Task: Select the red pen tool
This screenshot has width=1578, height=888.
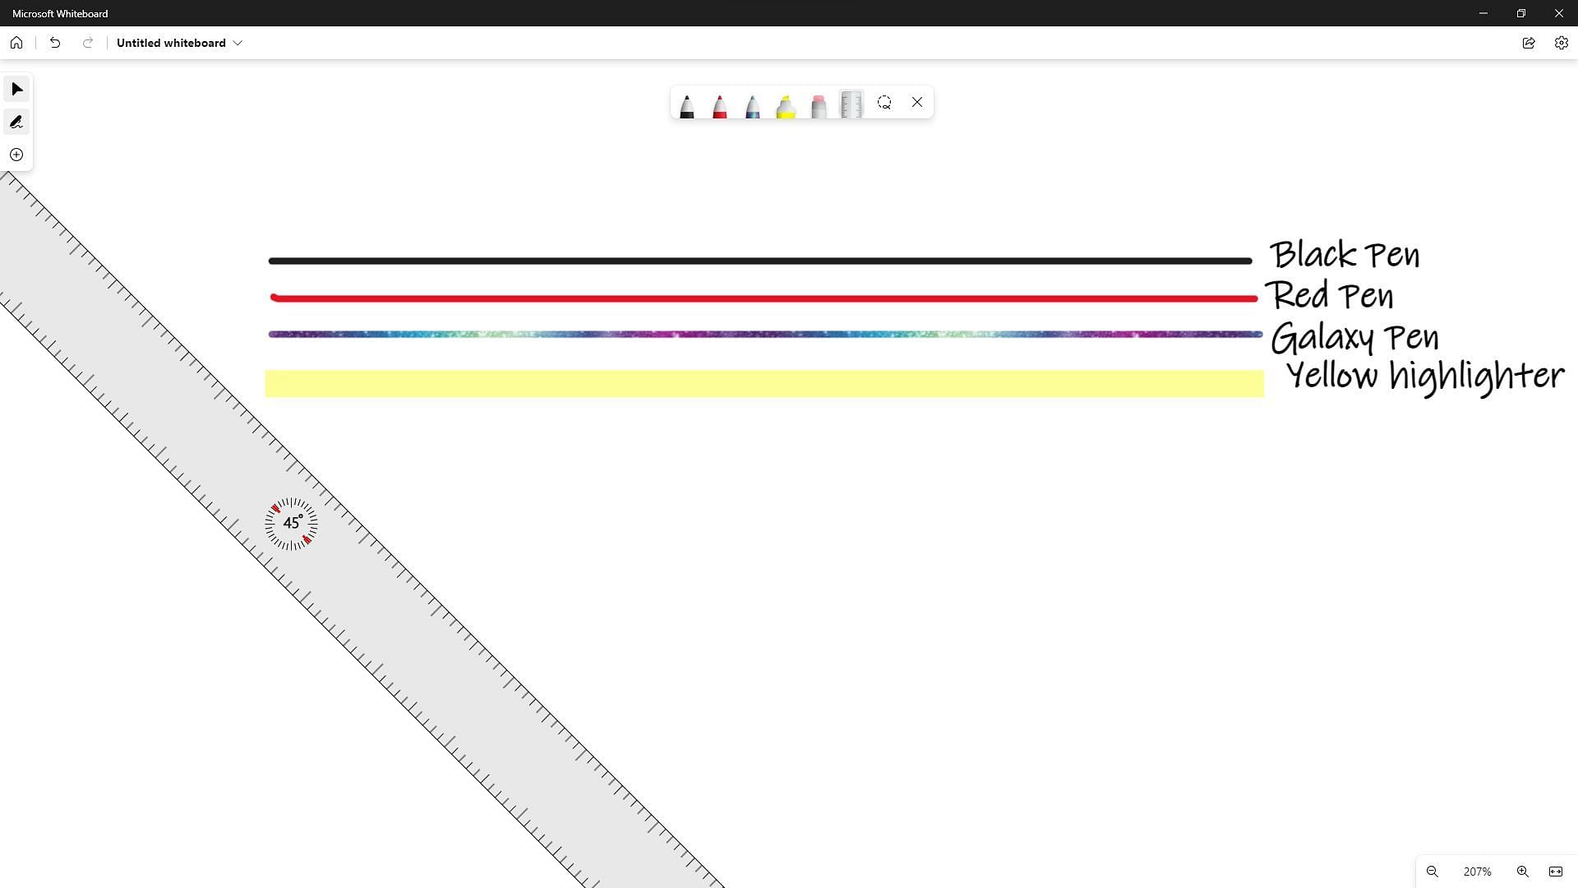Action: pos(720,102)
